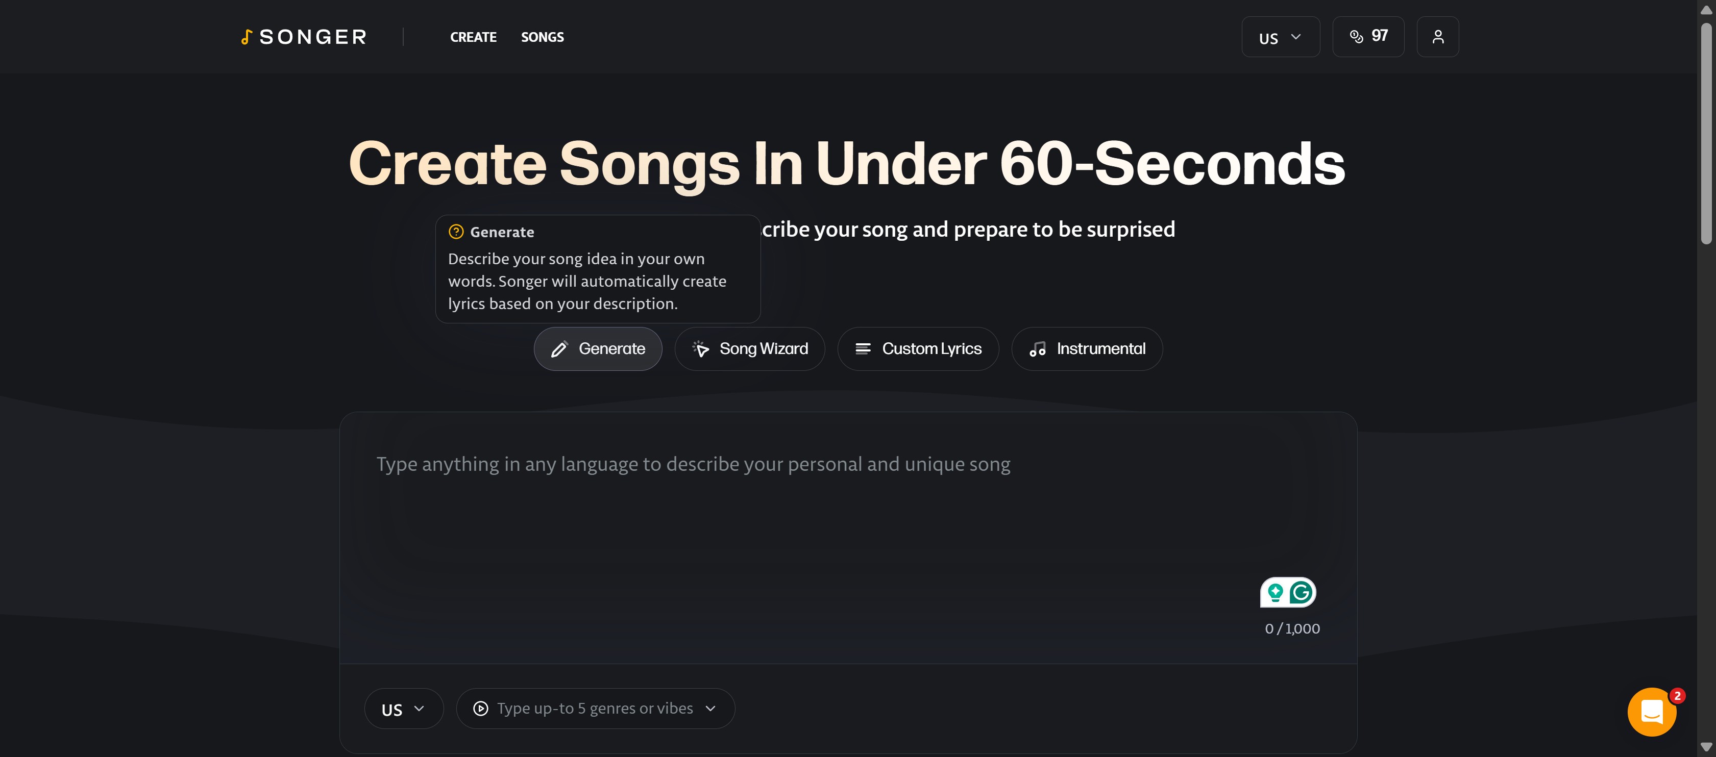Click the green lightbulb suggestion icon
1716x757 pixels.
(x=1275, y=592)
